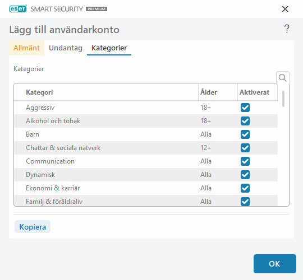Uncheck the Communication category checkbox

pyautogui.click(x=245, y=161)
